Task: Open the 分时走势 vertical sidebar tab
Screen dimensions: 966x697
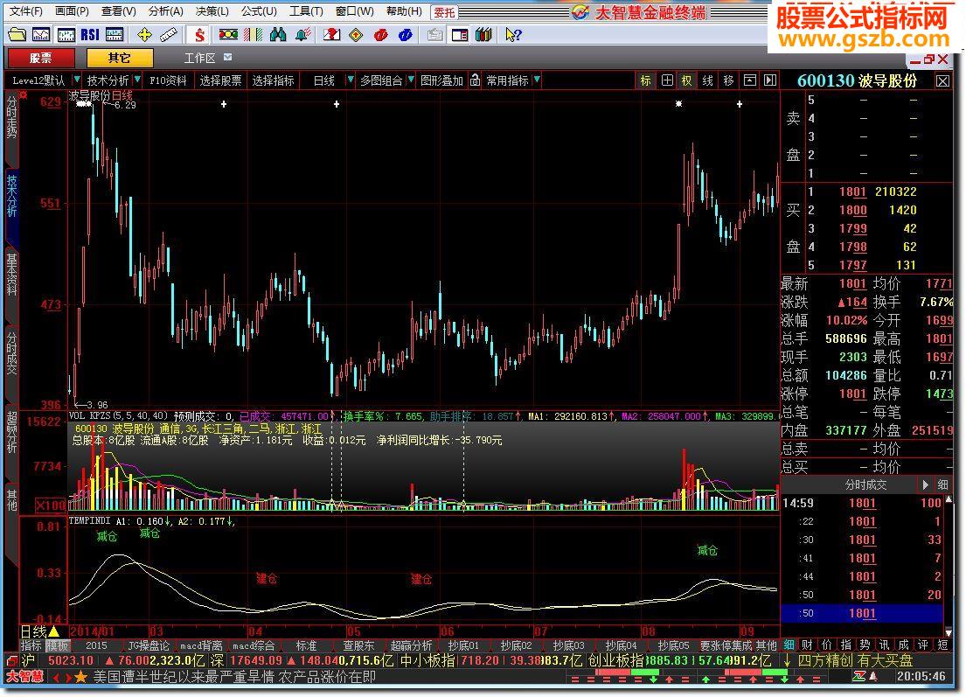Action: 11,115
